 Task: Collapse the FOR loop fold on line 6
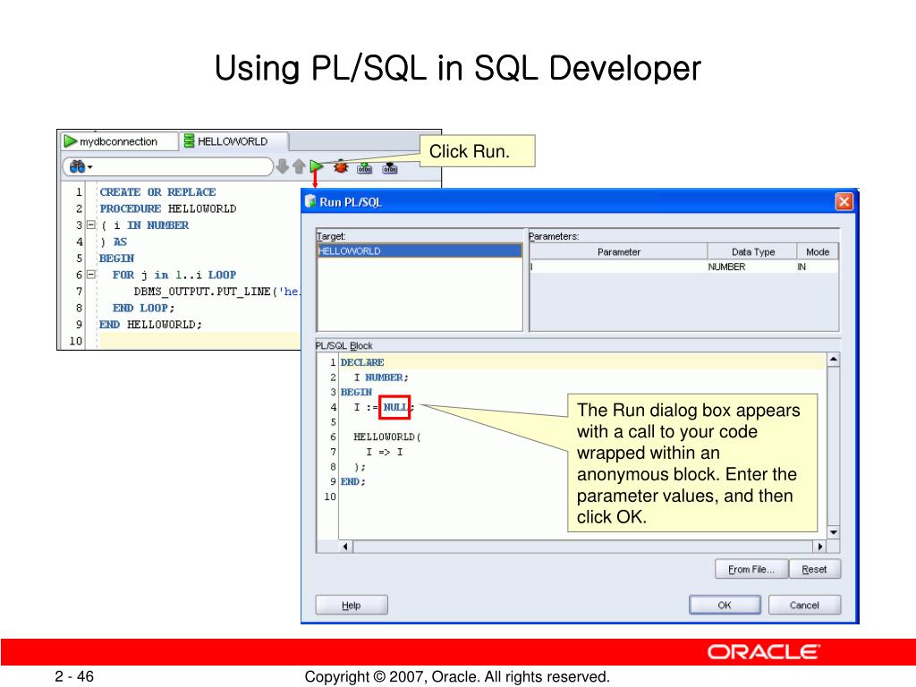(x=90, y=274)
